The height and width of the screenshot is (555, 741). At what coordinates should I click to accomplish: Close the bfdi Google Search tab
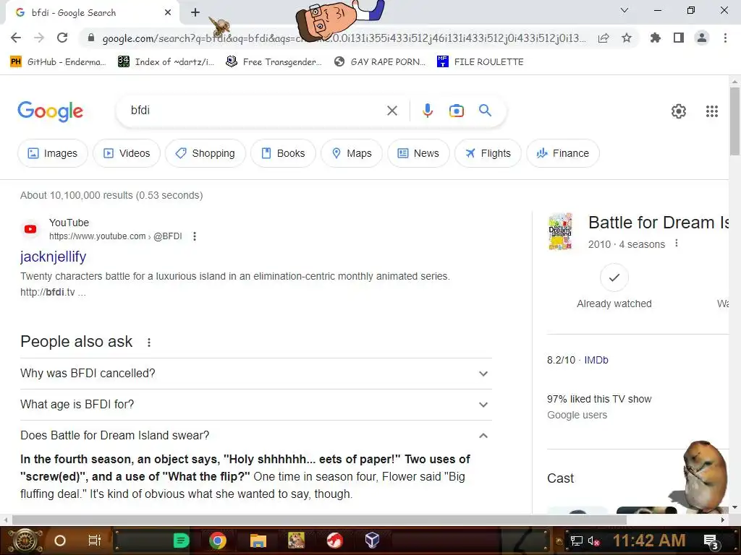click(168, 13)
